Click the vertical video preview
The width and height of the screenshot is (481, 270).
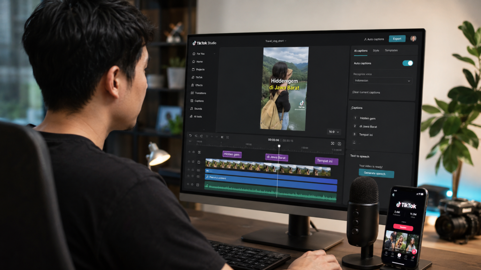(284, 88)
